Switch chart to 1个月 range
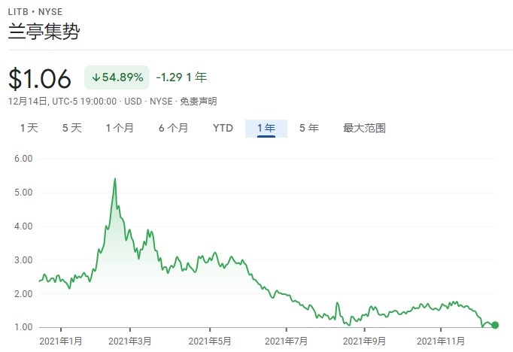513x352 pixels. pyautogui.click(x=120, y=128)
